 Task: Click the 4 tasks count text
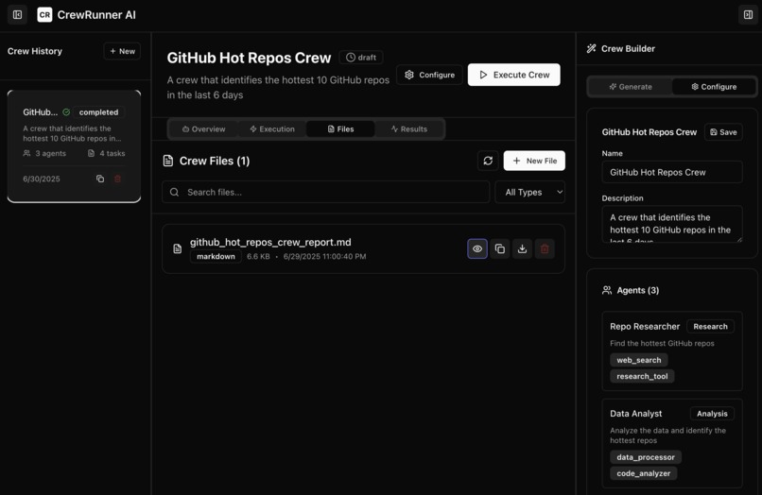(x=113, y=153)
